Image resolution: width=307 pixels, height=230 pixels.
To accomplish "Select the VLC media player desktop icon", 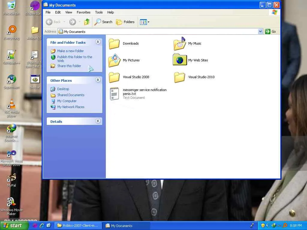I will click(12, 108).
